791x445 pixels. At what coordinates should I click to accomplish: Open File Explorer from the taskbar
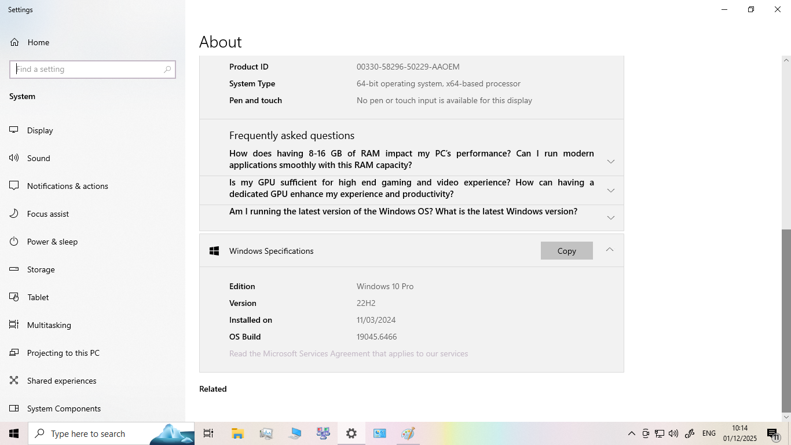(x=237, y=433)
